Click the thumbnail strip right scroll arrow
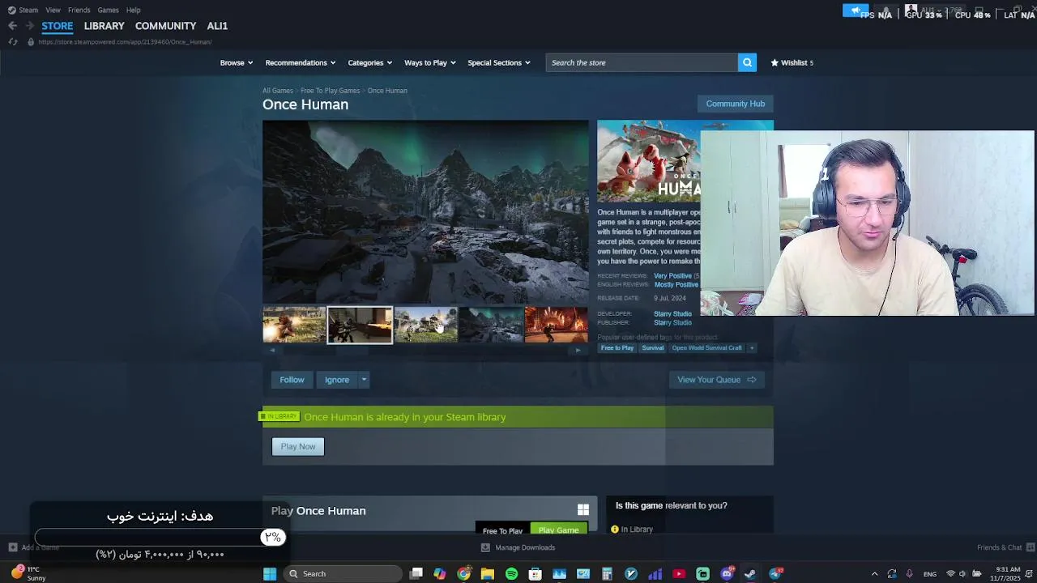The height and width of the screenshot is (583, 1037). coord(578,351)
